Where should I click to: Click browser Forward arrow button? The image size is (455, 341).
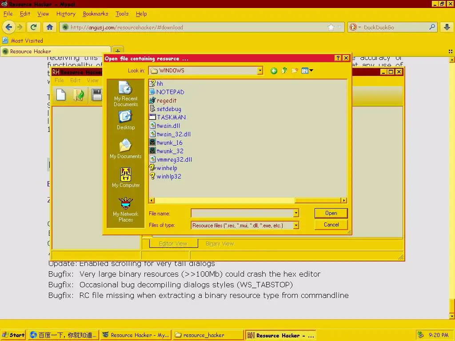[20, 27]
